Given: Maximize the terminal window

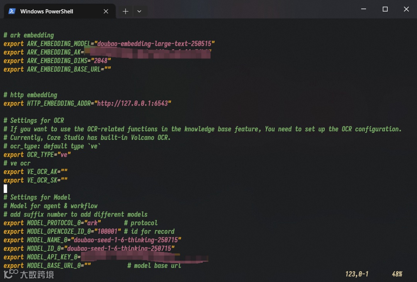Looking at the screenshot, I should tap(385, 9).
